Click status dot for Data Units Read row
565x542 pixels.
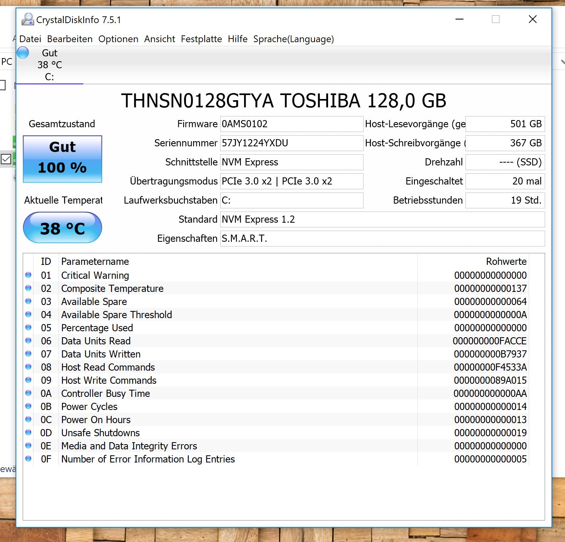pyautogui.click(x=28, y=340)
